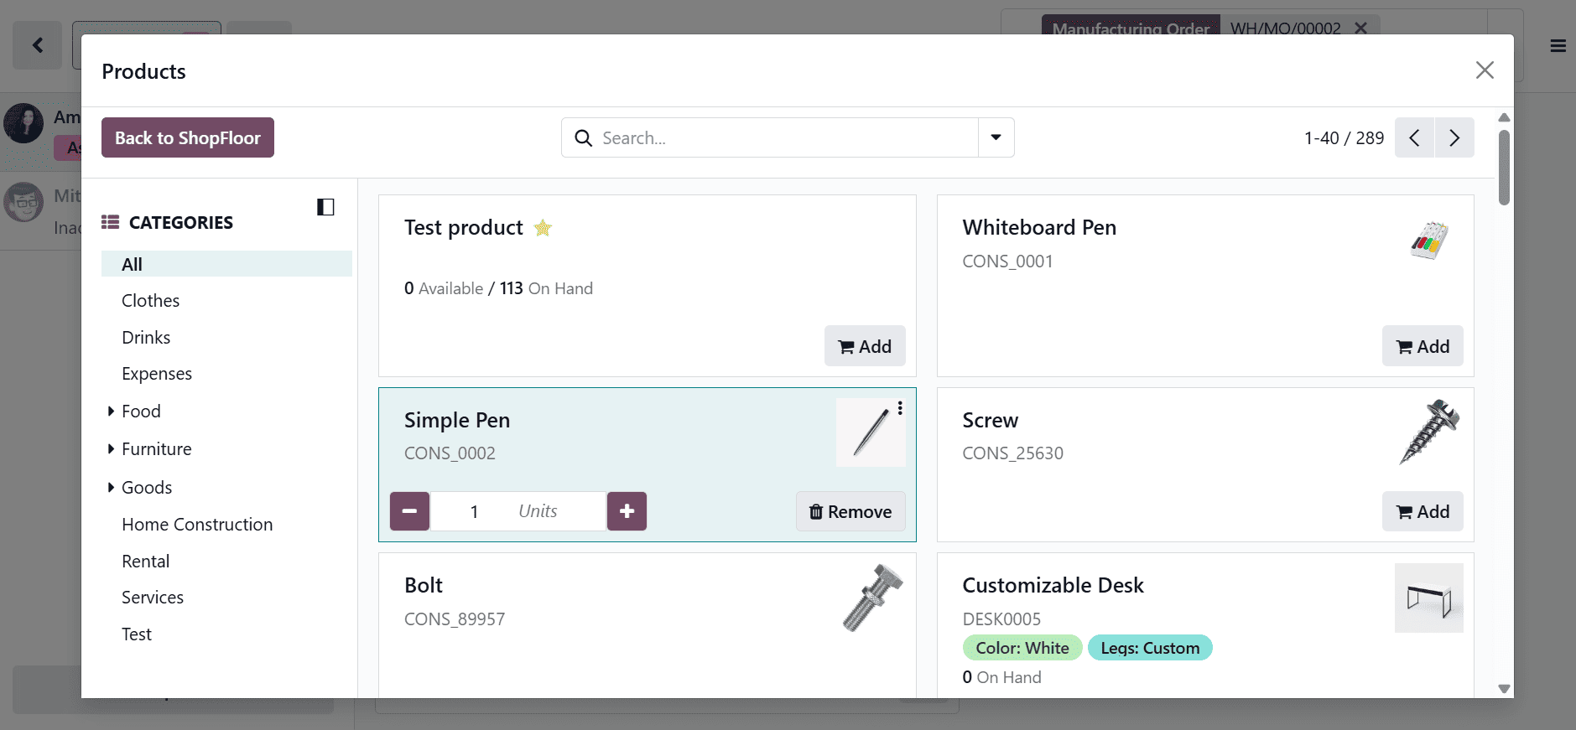Screen dimensions: 1576x730
Task: Click the Units quantity field for Simple Pen
Action: [518, 511]
